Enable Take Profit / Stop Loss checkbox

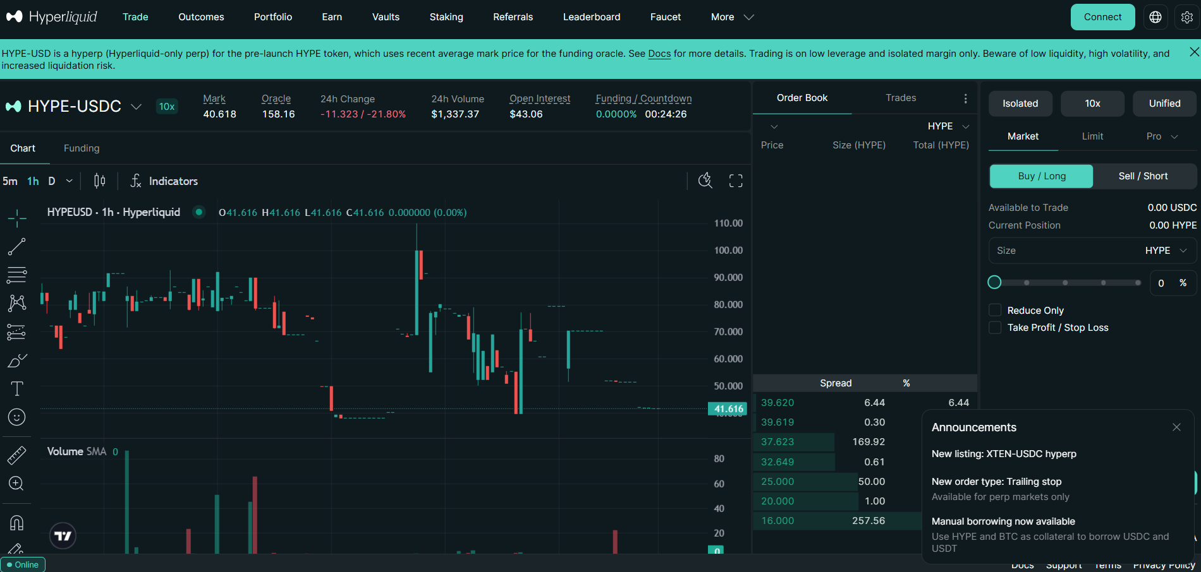pyautogui.click(x=995, y=327)
